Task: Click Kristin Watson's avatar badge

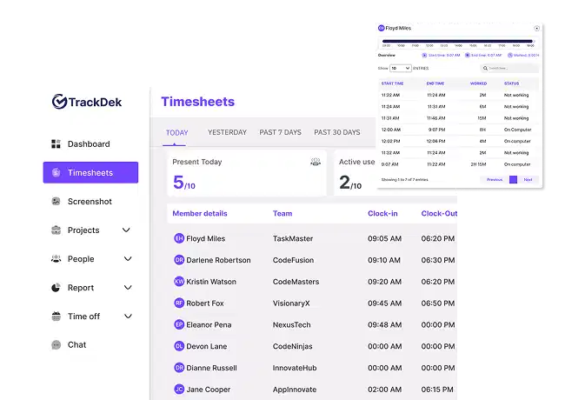Action: pos(179,282)
